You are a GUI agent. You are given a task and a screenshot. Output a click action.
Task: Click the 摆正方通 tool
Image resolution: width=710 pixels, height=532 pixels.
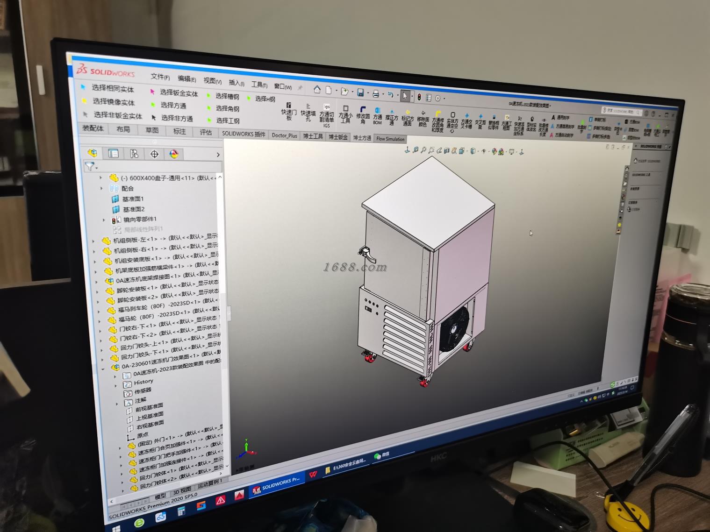392,117
